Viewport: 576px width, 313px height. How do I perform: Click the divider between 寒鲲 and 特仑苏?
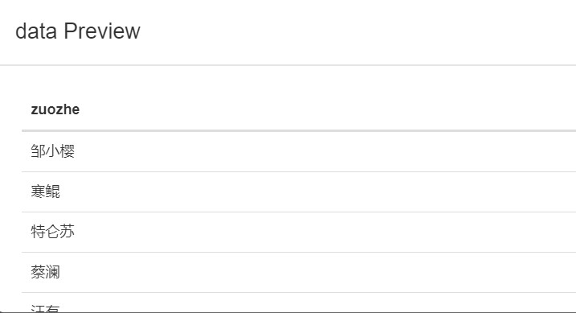[299, 212]
